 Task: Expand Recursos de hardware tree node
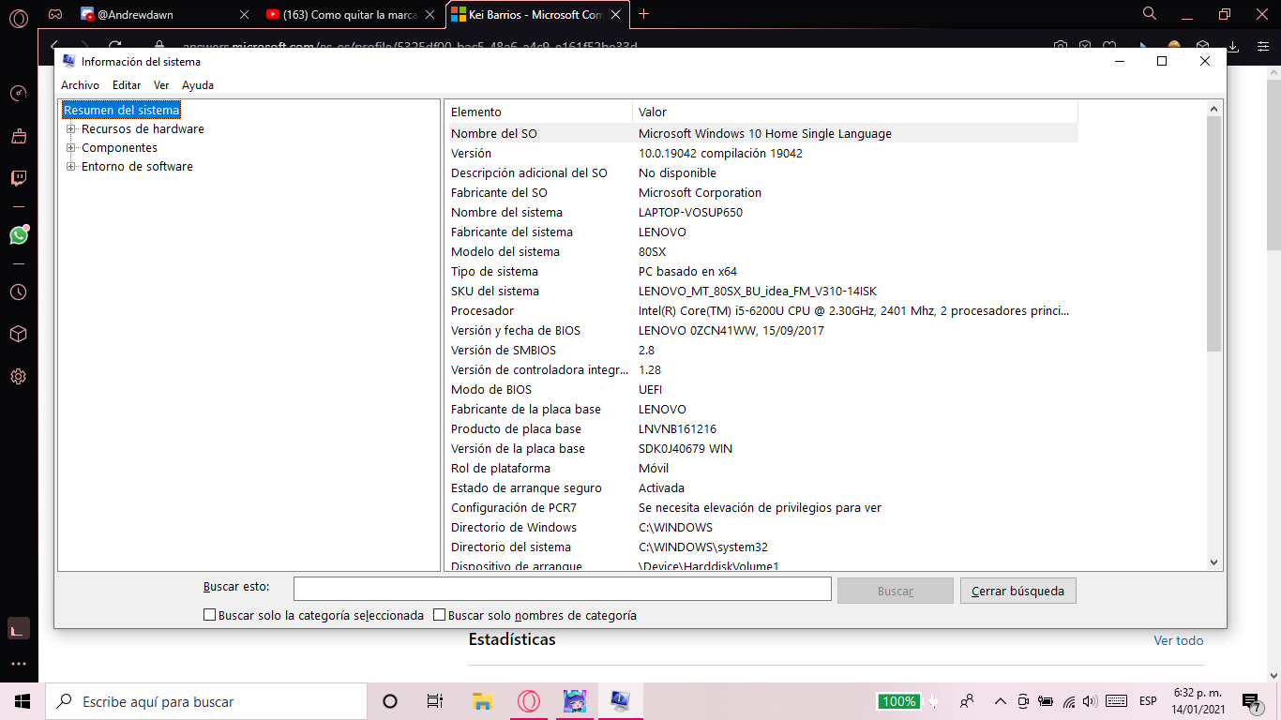coord(70,129)
